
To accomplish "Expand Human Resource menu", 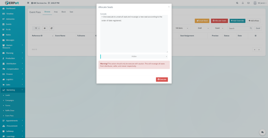I will [x=13, y=47].
